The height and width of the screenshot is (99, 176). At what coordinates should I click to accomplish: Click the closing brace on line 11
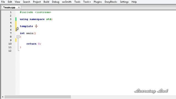click(20, 47)
